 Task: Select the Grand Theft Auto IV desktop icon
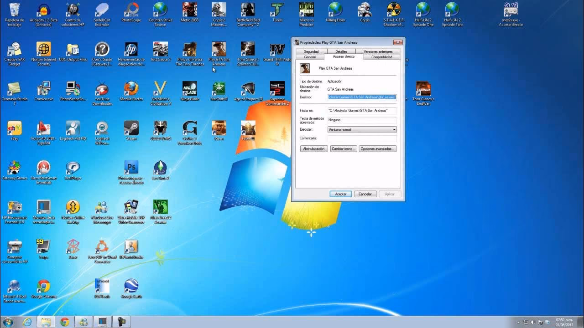[x=277, y=54]
